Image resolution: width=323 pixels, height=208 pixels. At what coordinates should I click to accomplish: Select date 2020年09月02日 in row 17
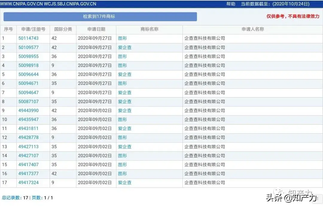[x=95, y=183]
